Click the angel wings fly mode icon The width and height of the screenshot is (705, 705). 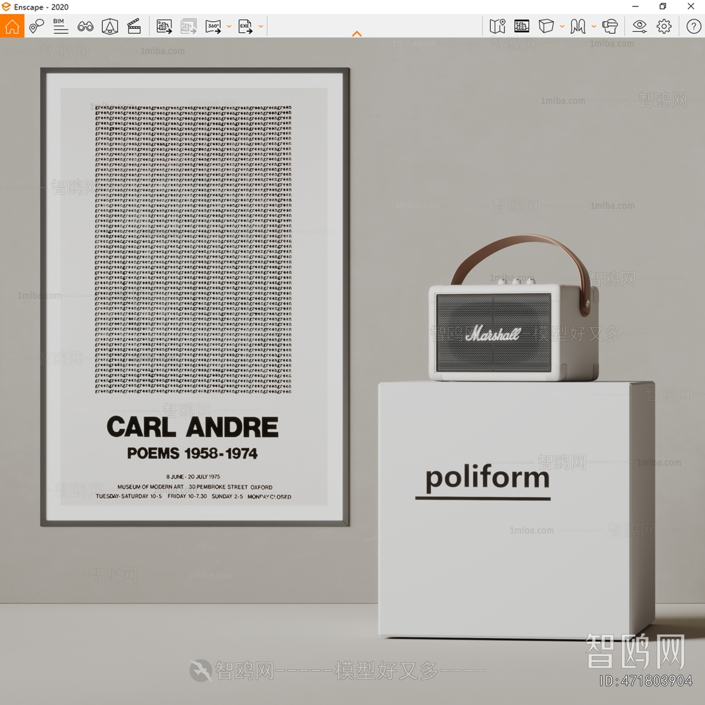578,26
